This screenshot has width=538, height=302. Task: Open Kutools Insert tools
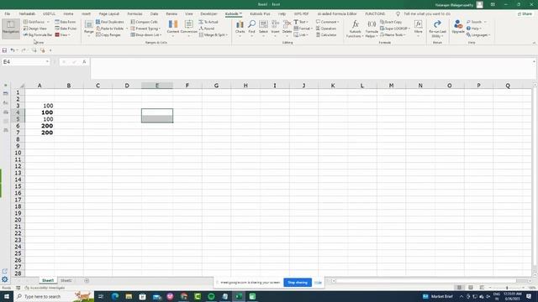pyautogui.click(x=275, y=28)
